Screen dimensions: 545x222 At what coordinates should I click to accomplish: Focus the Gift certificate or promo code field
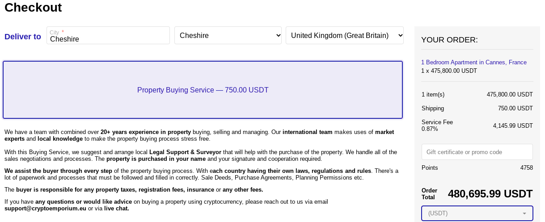pos(477,152)
